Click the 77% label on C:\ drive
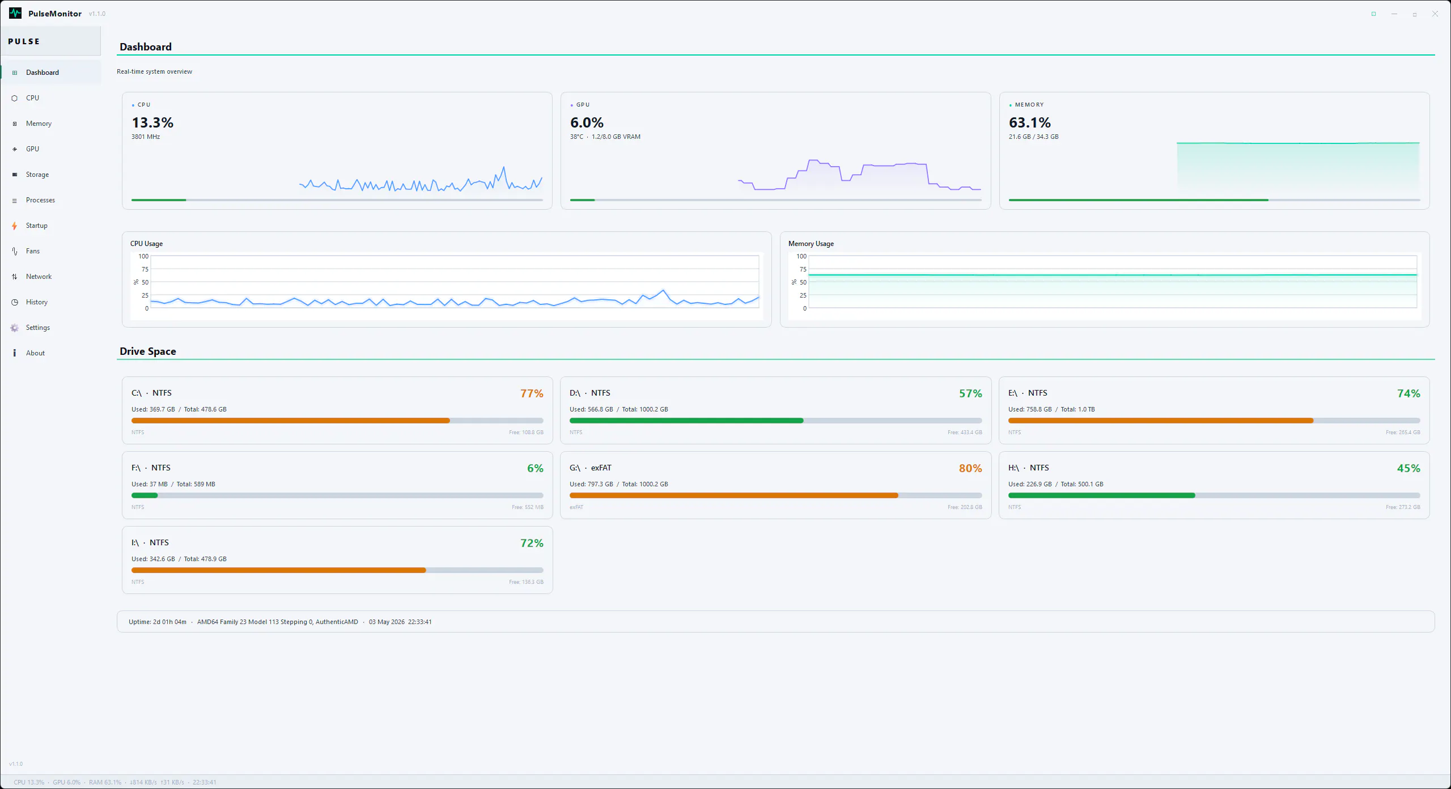The width and height of the screenshot is (1451, 789). pyautogui.click(x=532, y=393)
